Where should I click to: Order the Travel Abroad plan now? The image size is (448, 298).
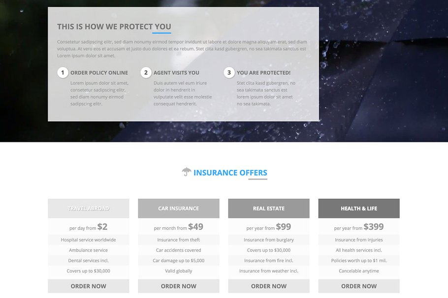(88, 286)
